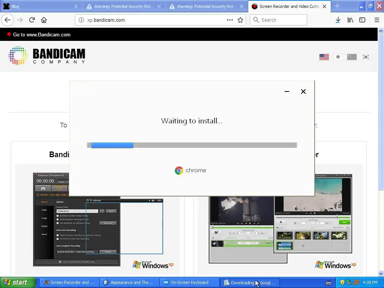Click page scrollbar down arrow
The width and height of the screenshot is (384, 288).
click(x=381, y=273)
